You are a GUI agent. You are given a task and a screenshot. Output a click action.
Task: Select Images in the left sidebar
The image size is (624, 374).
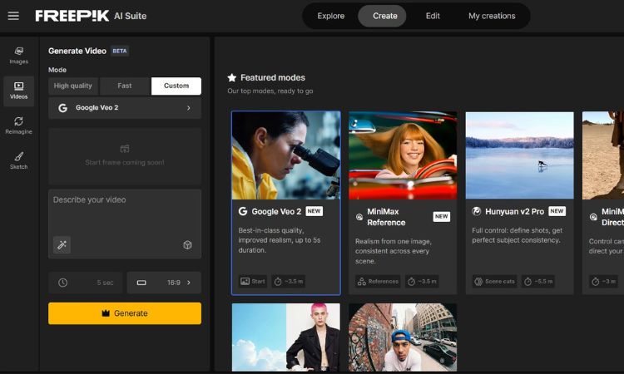click(18, 55)
